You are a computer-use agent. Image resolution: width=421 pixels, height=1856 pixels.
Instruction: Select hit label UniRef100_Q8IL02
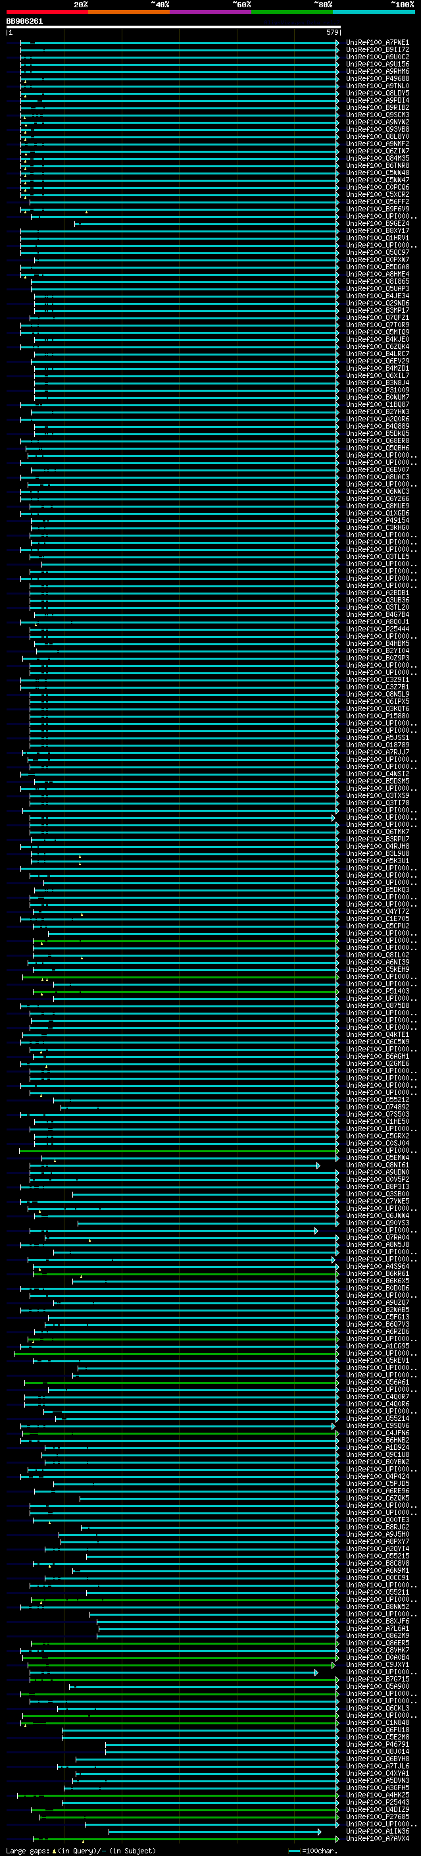[x=377, y=955]
